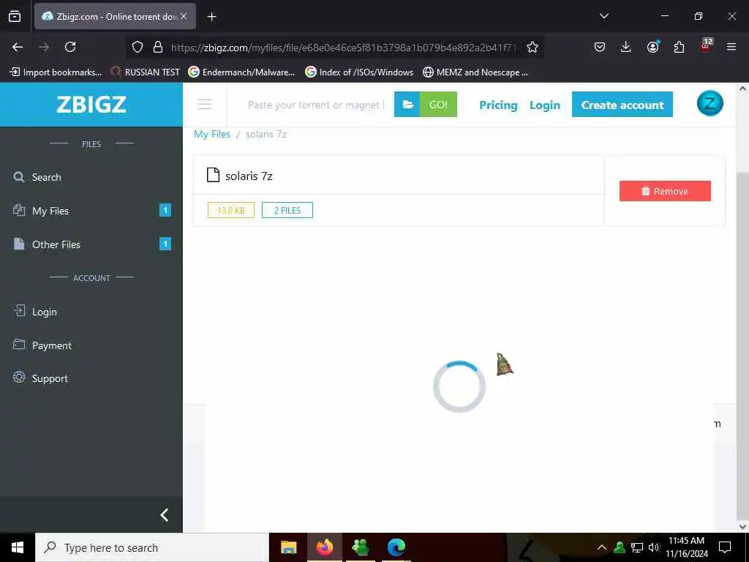Viewport: 749px width, 562px height.
Task: Click the Create account button
Action: point(622,105)
